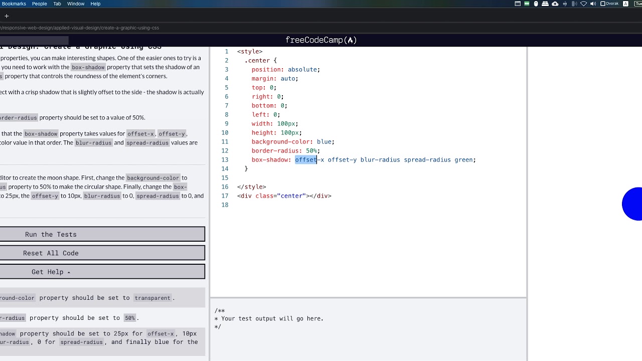Click 'border-radius: 50%;' on line 12

(286, 150)
